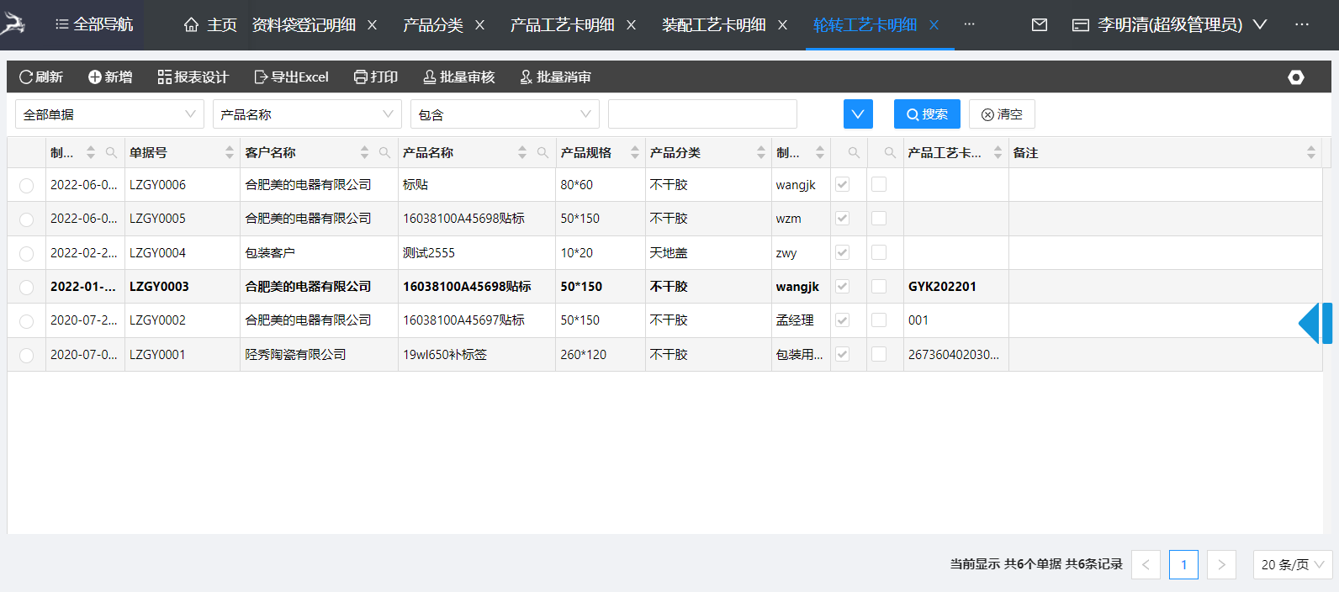
Task: Switch to 产品工艺卡明细 tab
Action: 562,25
